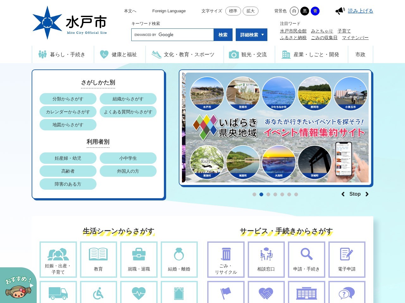This screenshot has width=405, height=303.
Task: Select Foreign Language in the top bar
Action: [x=169, y=11]
